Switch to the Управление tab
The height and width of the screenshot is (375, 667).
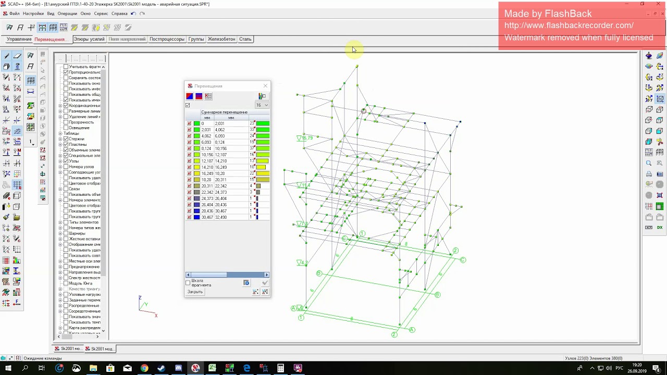point(19,39)
